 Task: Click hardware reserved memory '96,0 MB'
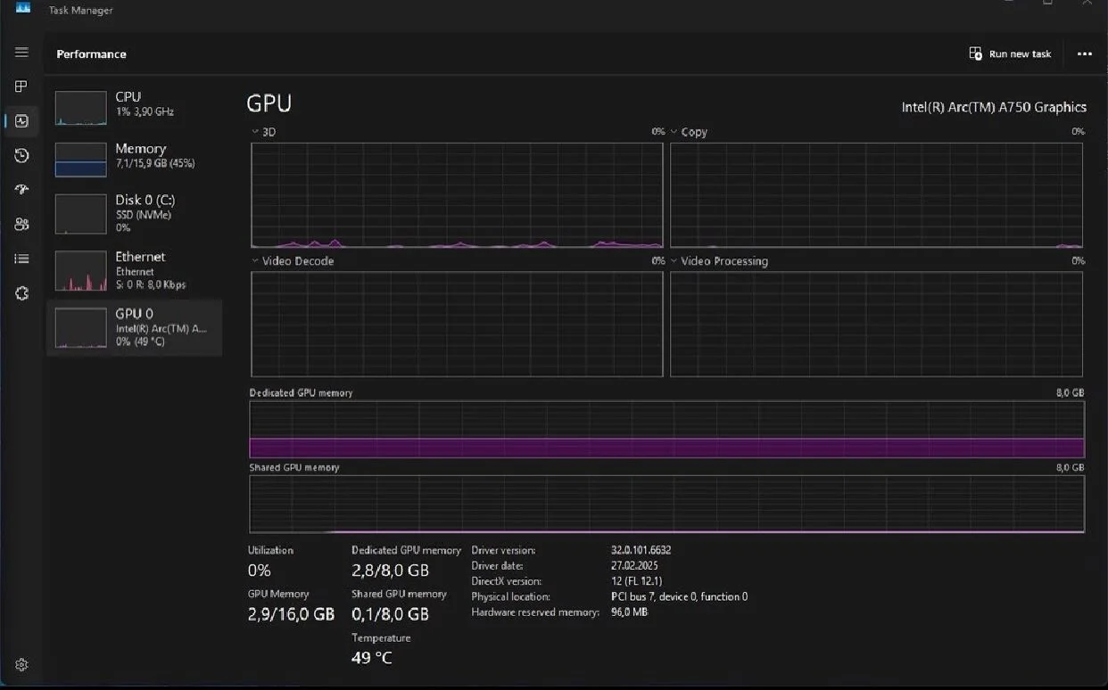pyautogui.click(x=629, y=612)
